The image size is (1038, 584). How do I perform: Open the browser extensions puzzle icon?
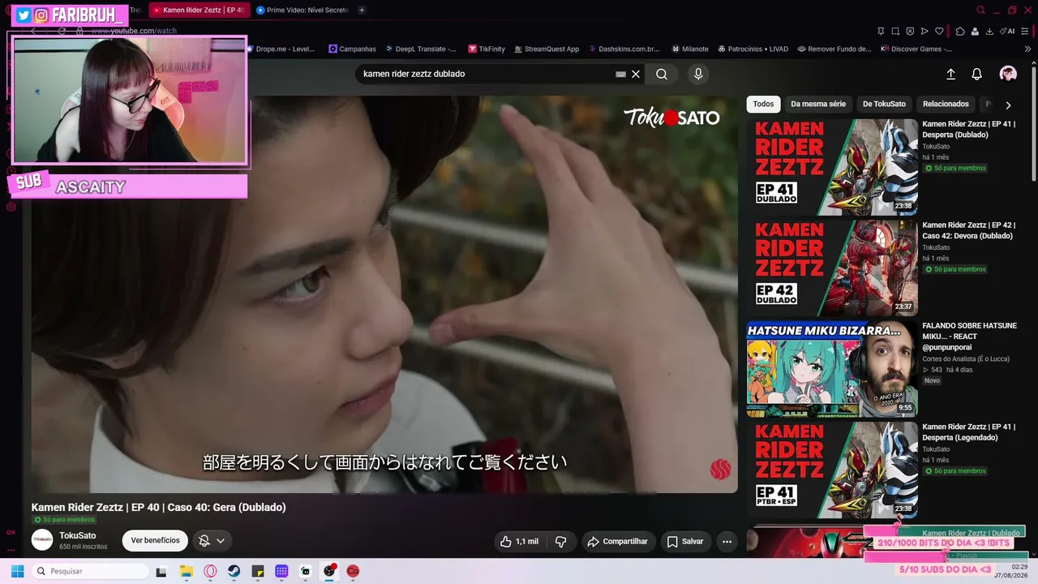click(x=960, y=31)
